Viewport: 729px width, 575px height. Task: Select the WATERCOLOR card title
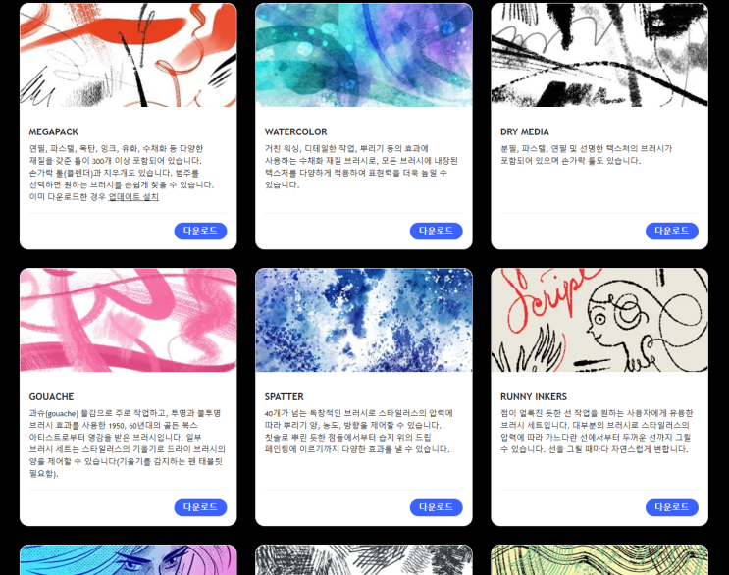point(295,132)
